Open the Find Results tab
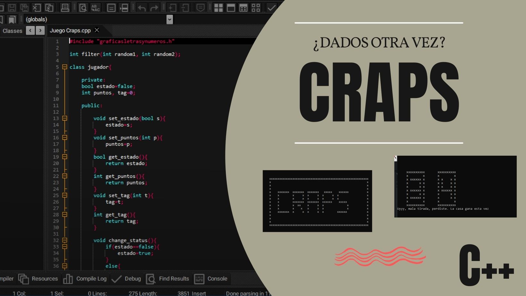 coord(167,279)
